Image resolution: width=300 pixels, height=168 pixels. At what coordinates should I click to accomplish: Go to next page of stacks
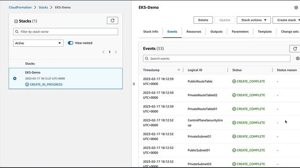(116, 52)
